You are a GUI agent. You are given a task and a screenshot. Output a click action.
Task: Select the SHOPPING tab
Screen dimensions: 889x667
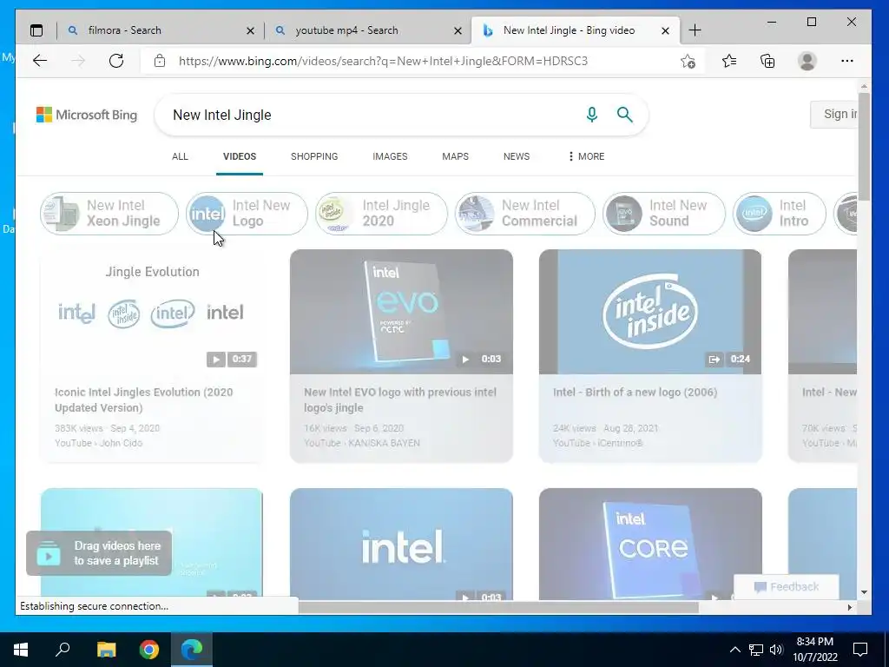pyautogui.click(x=314, y=156)
